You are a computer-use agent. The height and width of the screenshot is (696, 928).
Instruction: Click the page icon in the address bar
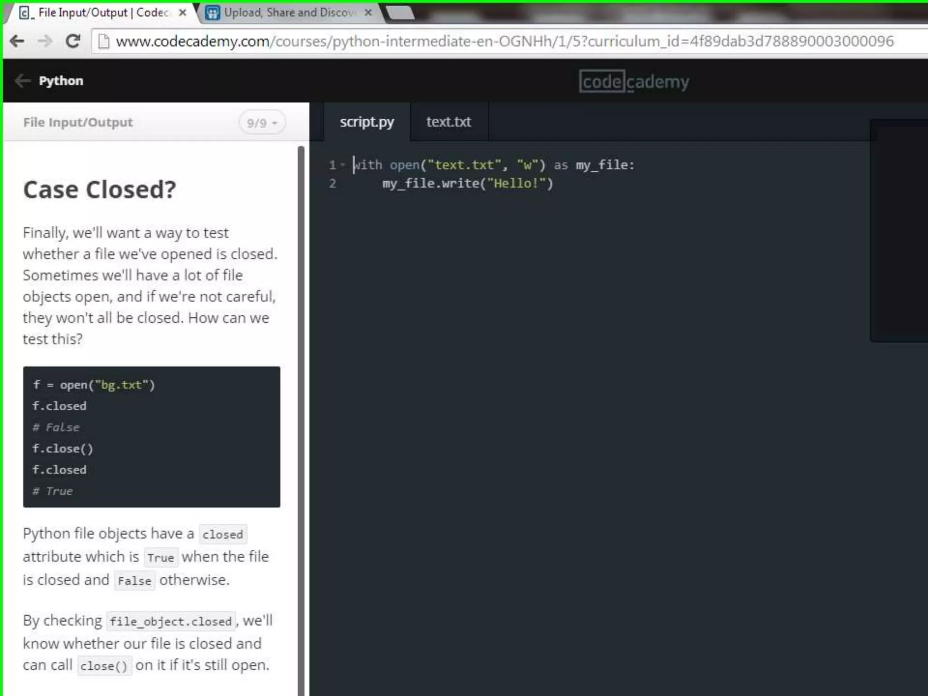(104, 41)
